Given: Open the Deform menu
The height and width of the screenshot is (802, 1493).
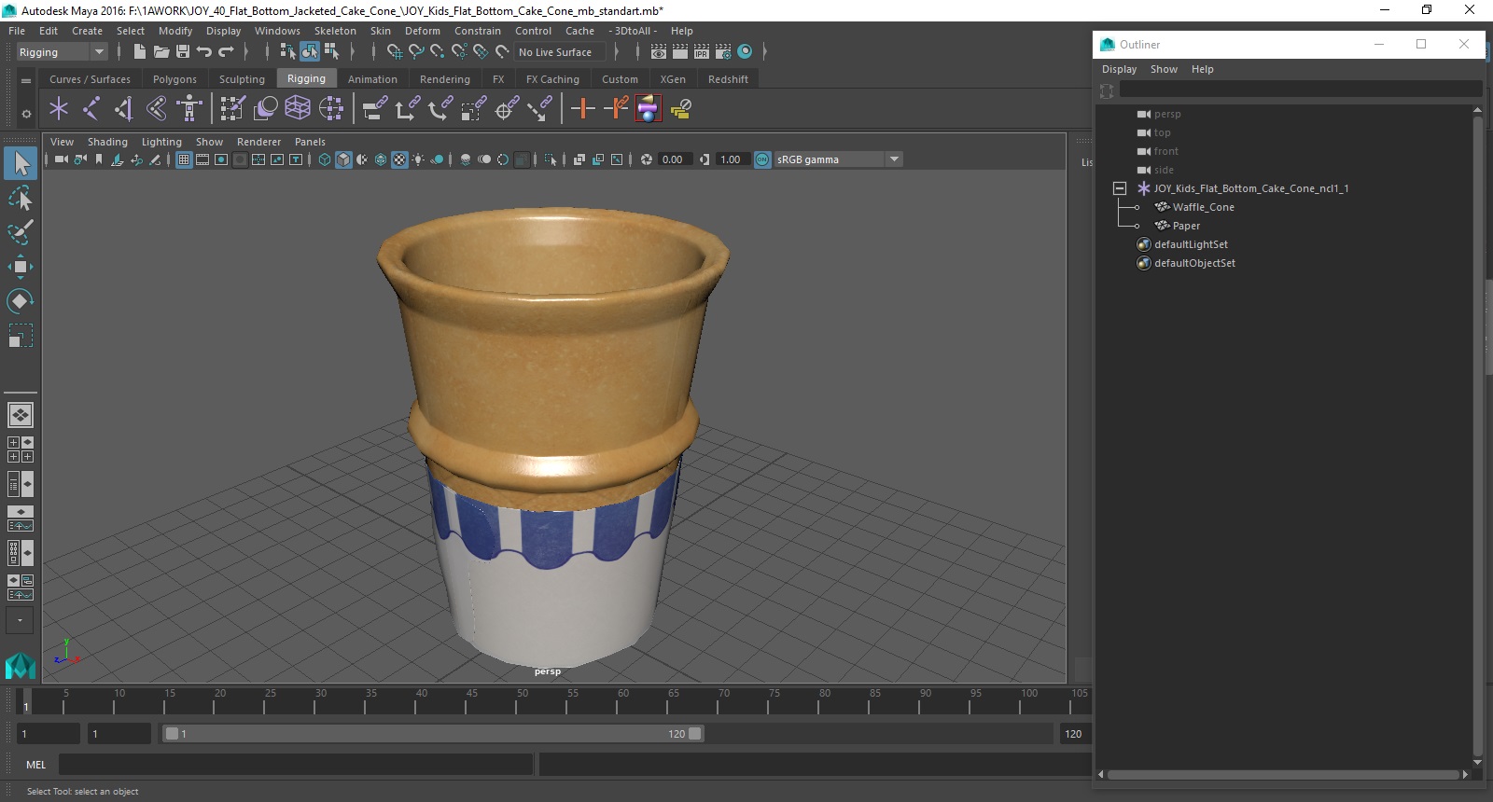Looking at the screenshot, I should [x=422, y=31].
